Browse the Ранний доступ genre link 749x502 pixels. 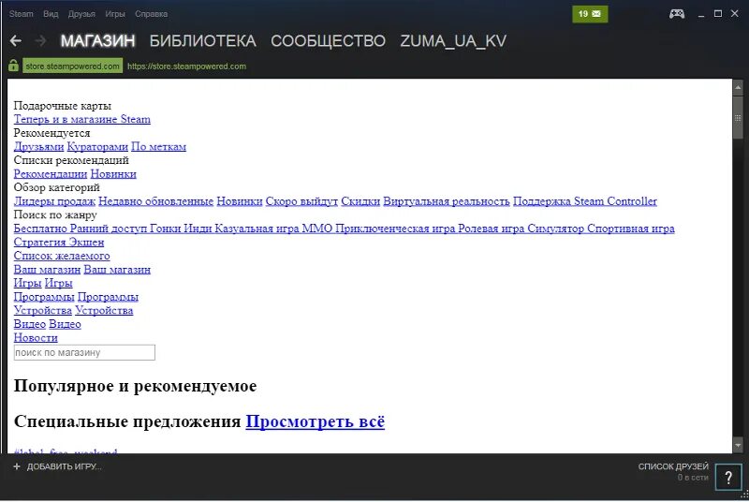click(109, 229)
